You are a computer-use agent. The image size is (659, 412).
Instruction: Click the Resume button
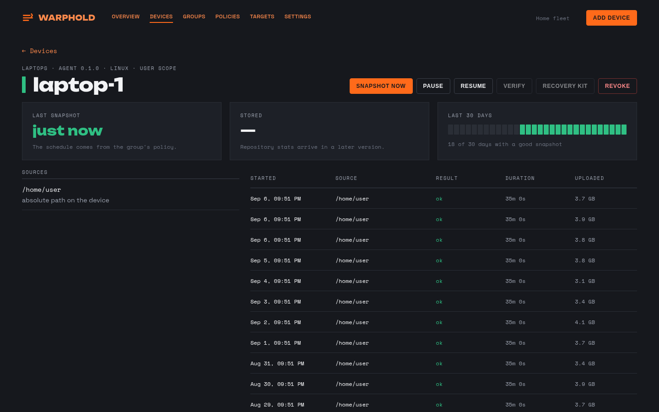tap(473, 86)
